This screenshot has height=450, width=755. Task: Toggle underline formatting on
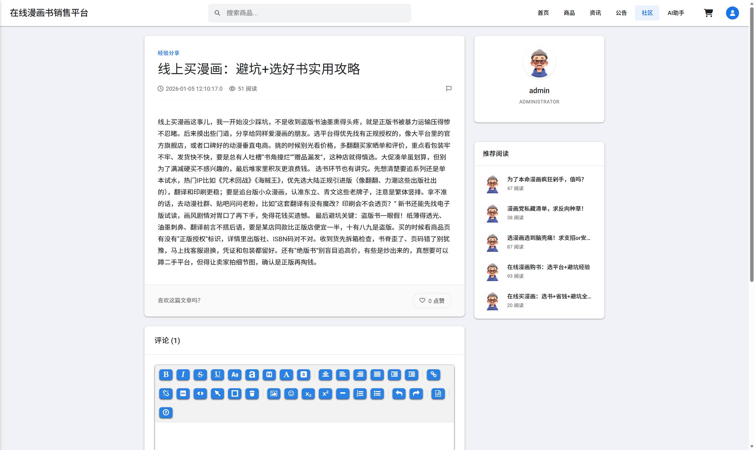217,374
